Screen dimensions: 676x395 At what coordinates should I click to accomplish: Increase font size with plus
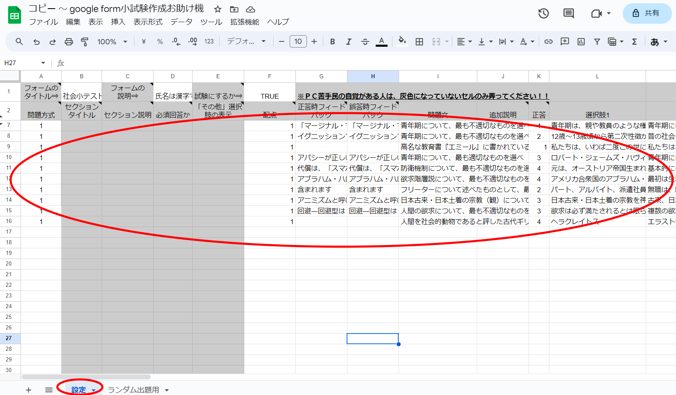pos(314,41)
